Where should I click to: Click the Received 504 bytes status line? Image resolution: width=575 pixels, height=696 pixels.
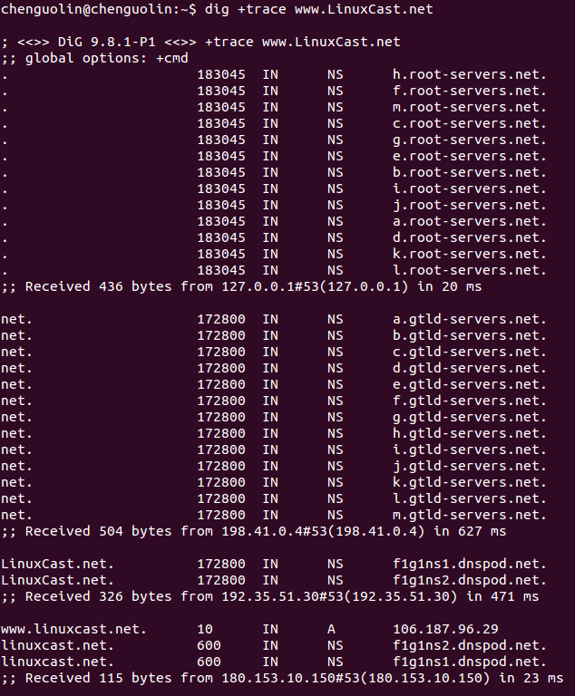(x=253, y=531)
